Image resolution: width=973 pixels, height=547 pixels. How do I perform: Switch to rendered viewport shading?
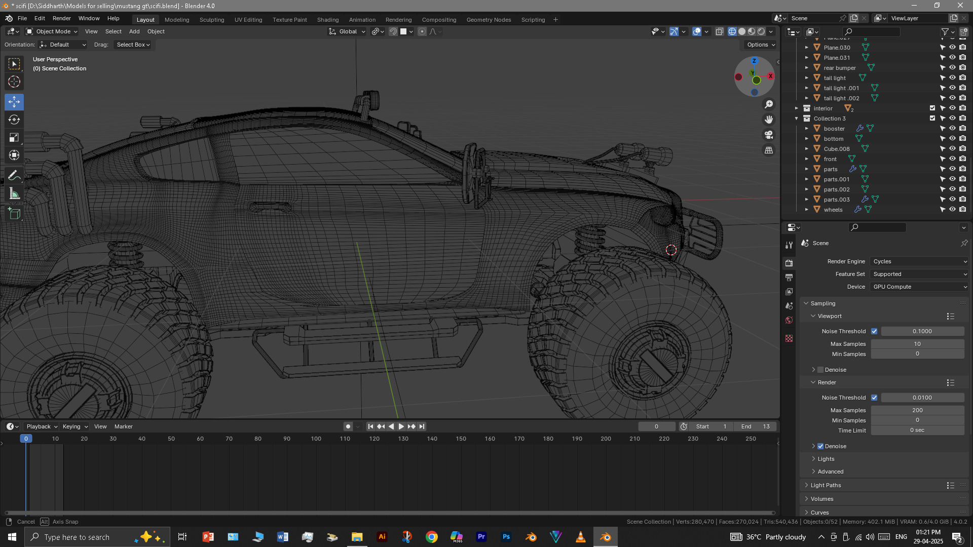point(761,31)
